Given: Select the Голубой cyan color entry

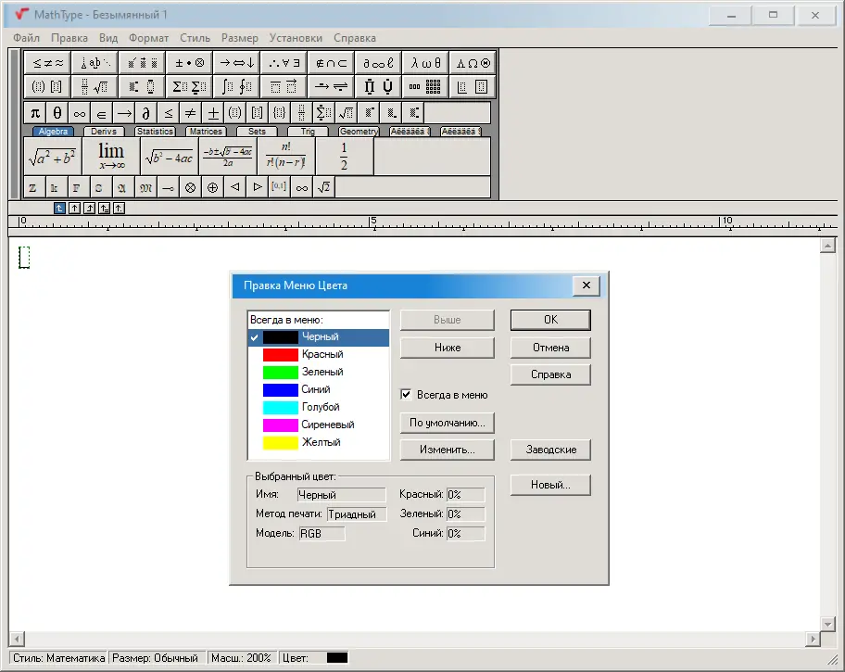Looking at the screenshot, I should (x=319, y=407).
